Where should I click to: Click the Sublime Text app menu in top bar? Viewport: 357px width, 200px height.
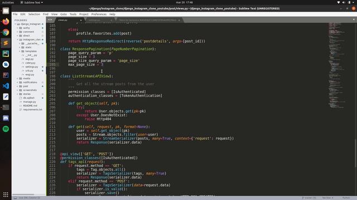pyautogui.click(x=32, y=2)
